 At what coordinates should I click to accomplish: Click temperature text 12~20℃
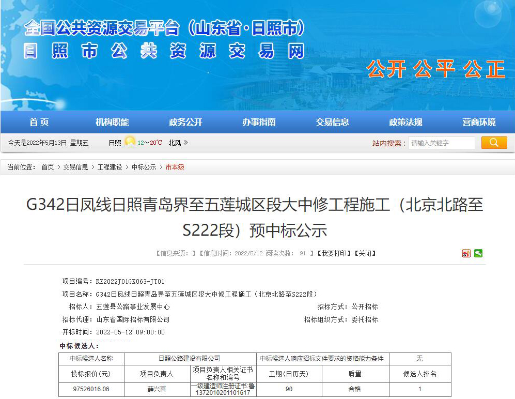(150, 143)
